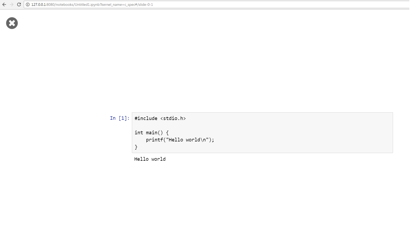View site information icon in address bar
The width and height of the screenshot is (412, 249).
[x=27, y=4]
